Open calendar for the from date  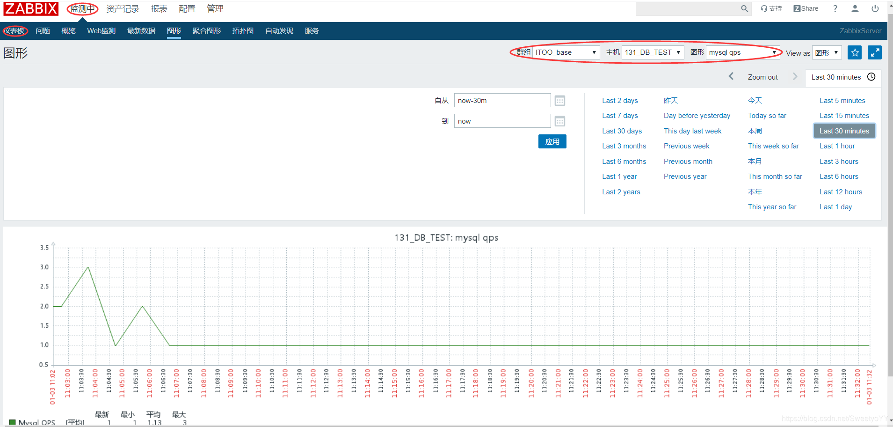click(x=560, y=101)
